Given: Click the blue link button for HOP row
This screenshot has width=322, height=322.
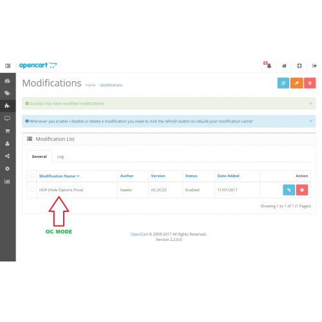Looking at the screenshot, I should [289, 190].
